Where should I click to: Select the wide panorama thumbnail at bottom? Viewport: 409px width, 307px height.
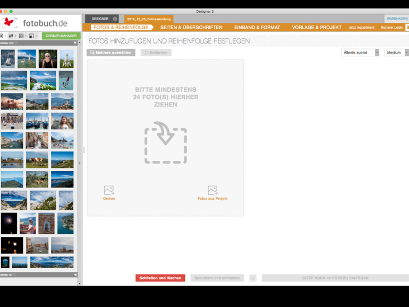click(x=52, y=262)
